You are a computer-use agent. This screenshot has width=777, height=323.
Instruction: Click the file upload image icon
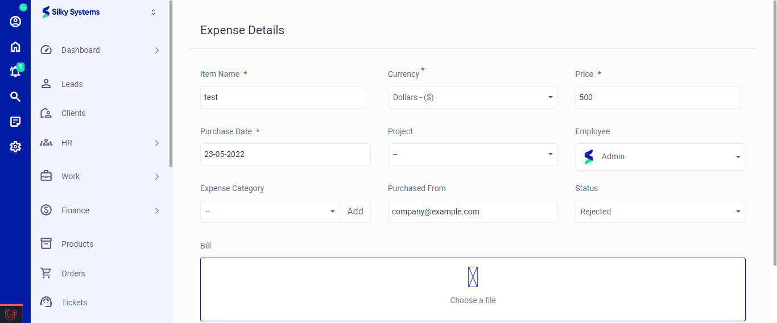click(473, 277)
